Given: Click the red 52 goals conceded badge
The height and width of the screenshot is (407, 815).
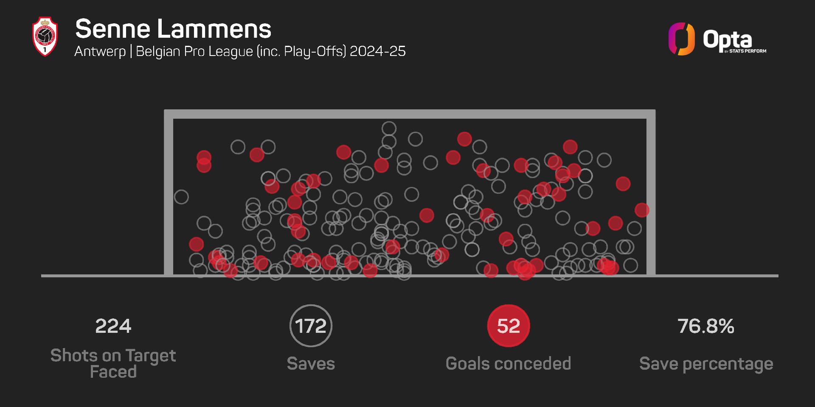Looking at the screenshot, I should [509, 326].
